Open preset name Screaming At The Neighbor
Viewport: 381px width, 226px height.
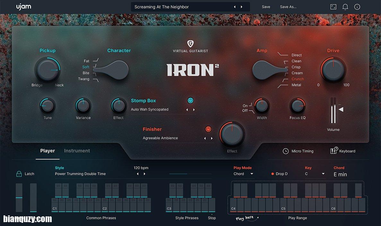(x=161, y=7)
